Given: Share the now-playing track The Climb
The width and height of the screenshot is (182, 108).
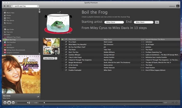Looking at the screenshot, I should click(x=38, y=97).
